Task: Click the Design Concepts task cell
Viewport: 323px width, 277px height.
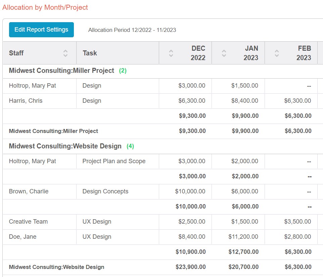Action: point(105,191)
